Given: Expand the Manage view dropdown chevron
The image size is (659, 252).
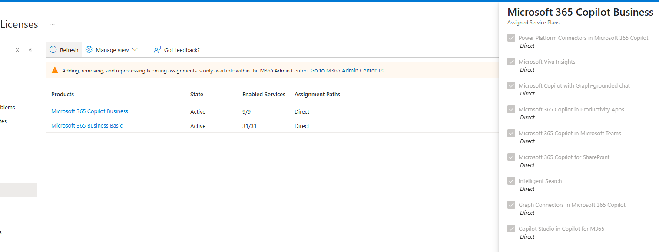Looking at the screenshot, I should pyautogui.click(x=135, y=50).
